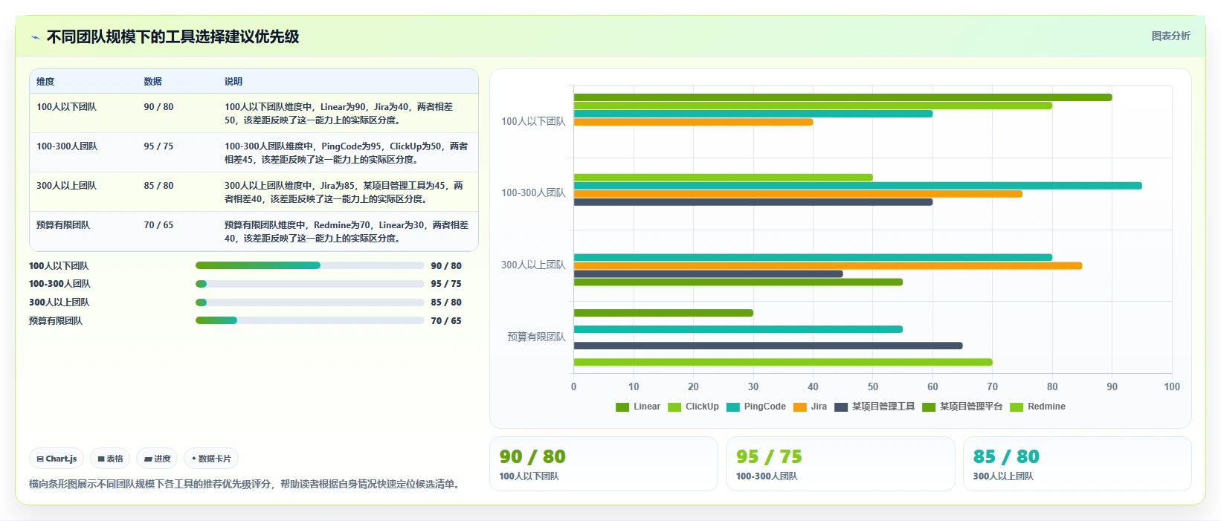
Task: Click the teal PingCode bar in 100人以下团队
Action: point(753,114)
